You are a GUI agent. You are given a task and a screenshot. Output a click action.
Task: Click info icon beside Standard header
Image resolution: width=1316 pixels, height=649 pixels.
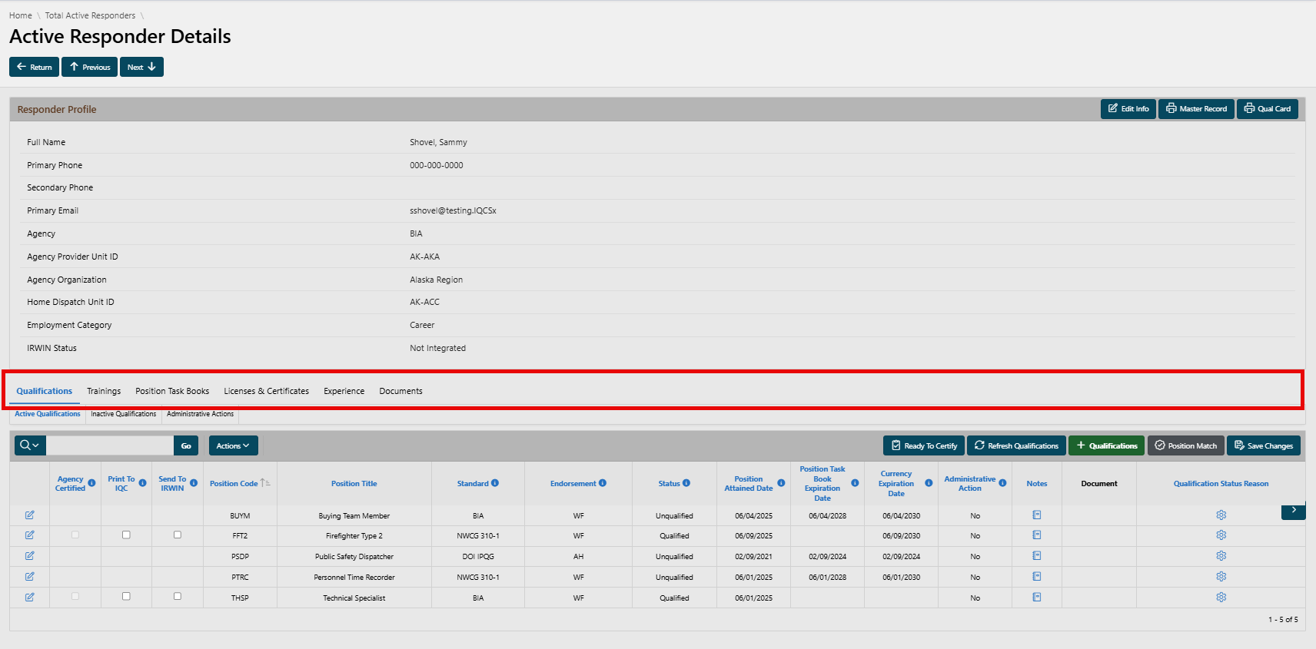pyautogui.click(x=495, y=483)
